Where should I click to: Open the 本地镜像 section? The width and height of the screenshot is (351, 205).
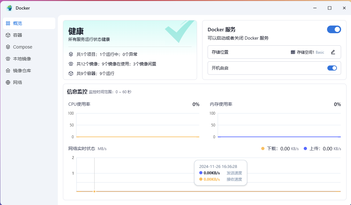click(x=29, y=59)
